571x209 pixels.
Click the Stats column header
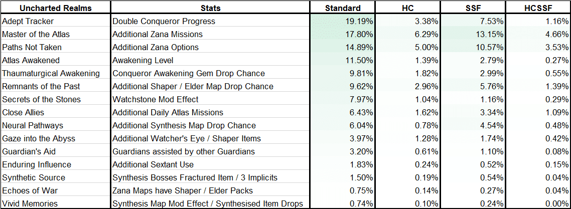[210, 8]
